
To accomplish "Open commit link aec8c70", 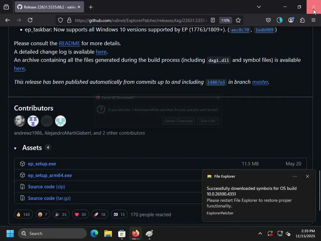I will tap(240, 30).
